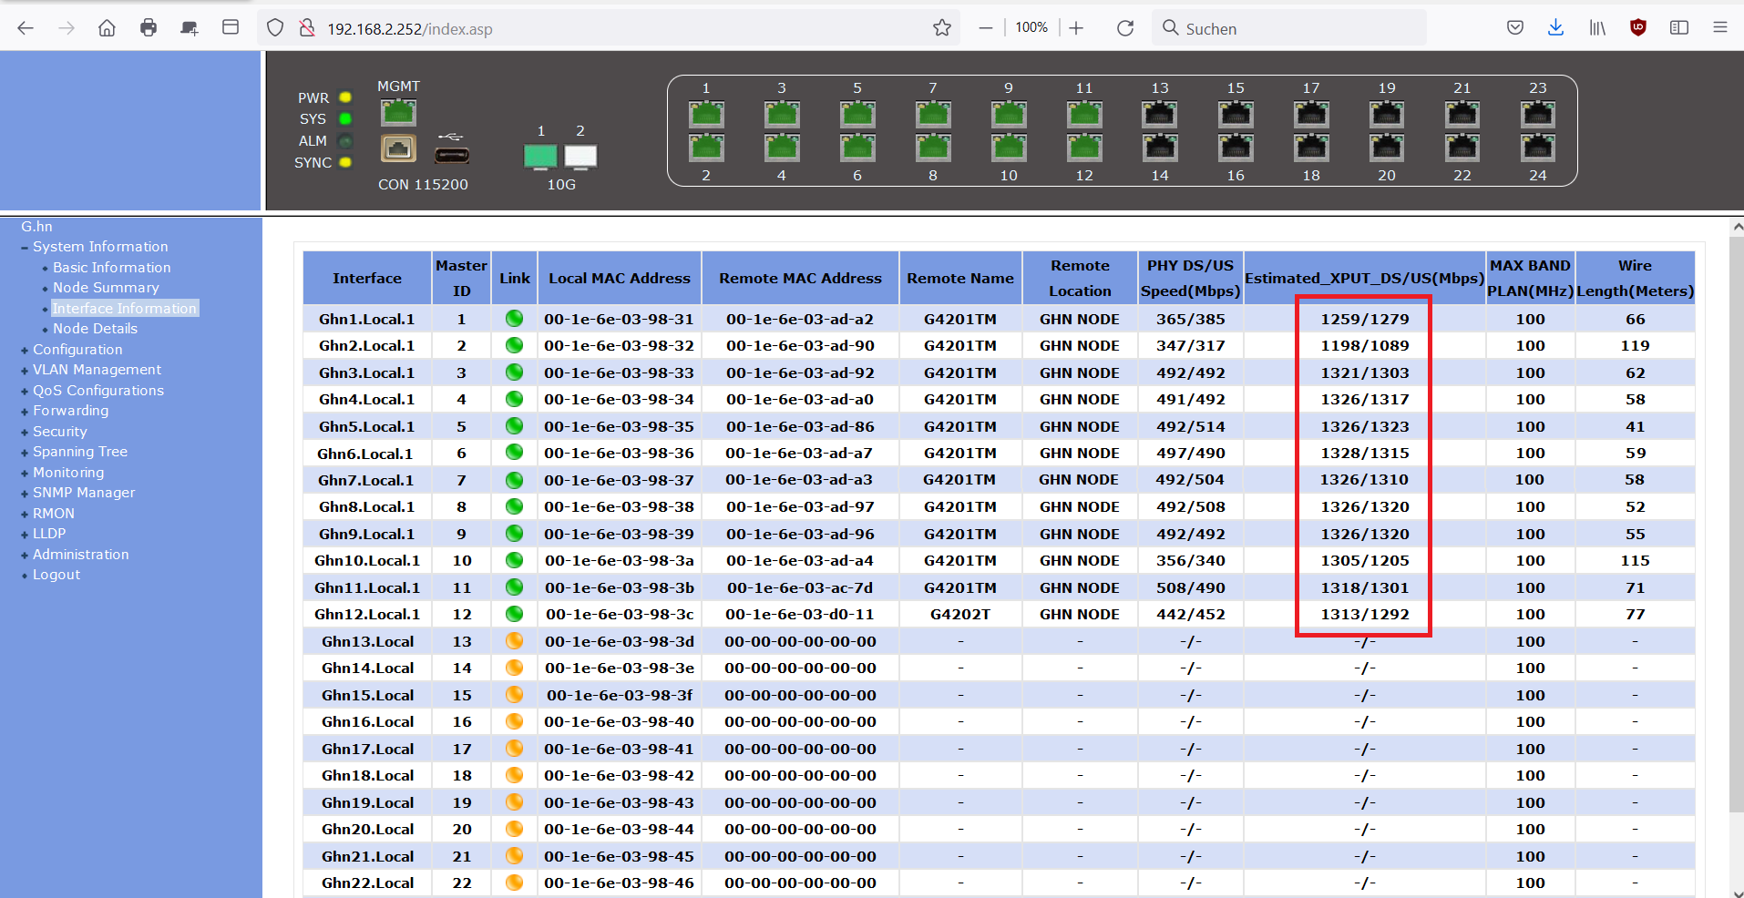Image resolution: width=1744 pixels, height=898 pixels.
Task: Click remote name G4202T cell
Action: [x=960, y=615]
